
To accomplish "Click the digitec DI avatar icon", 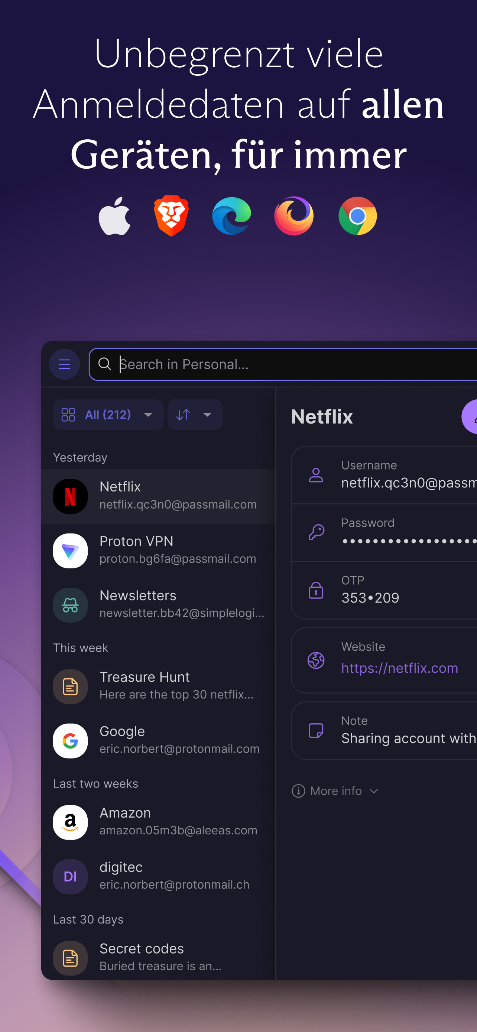I will 71,877.
